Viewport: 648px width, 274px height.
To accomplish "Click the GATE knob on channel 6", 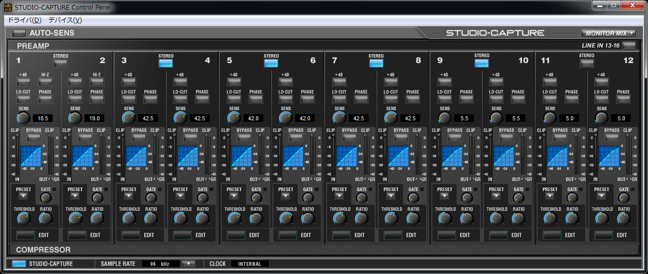I will 308,198.
